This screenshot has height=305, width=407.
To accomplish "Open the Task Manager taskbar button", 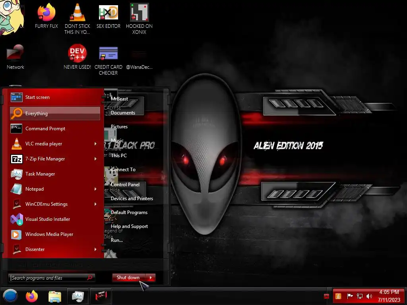I will pyautogui.click(x=78, y=296).
